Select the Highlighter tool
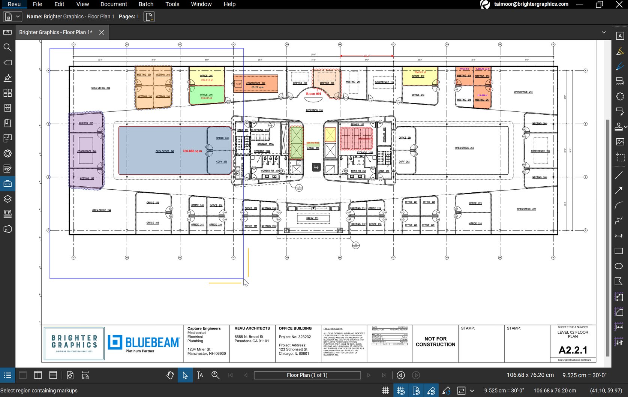This screenshot has height=397, width=628. coord(619,51)
